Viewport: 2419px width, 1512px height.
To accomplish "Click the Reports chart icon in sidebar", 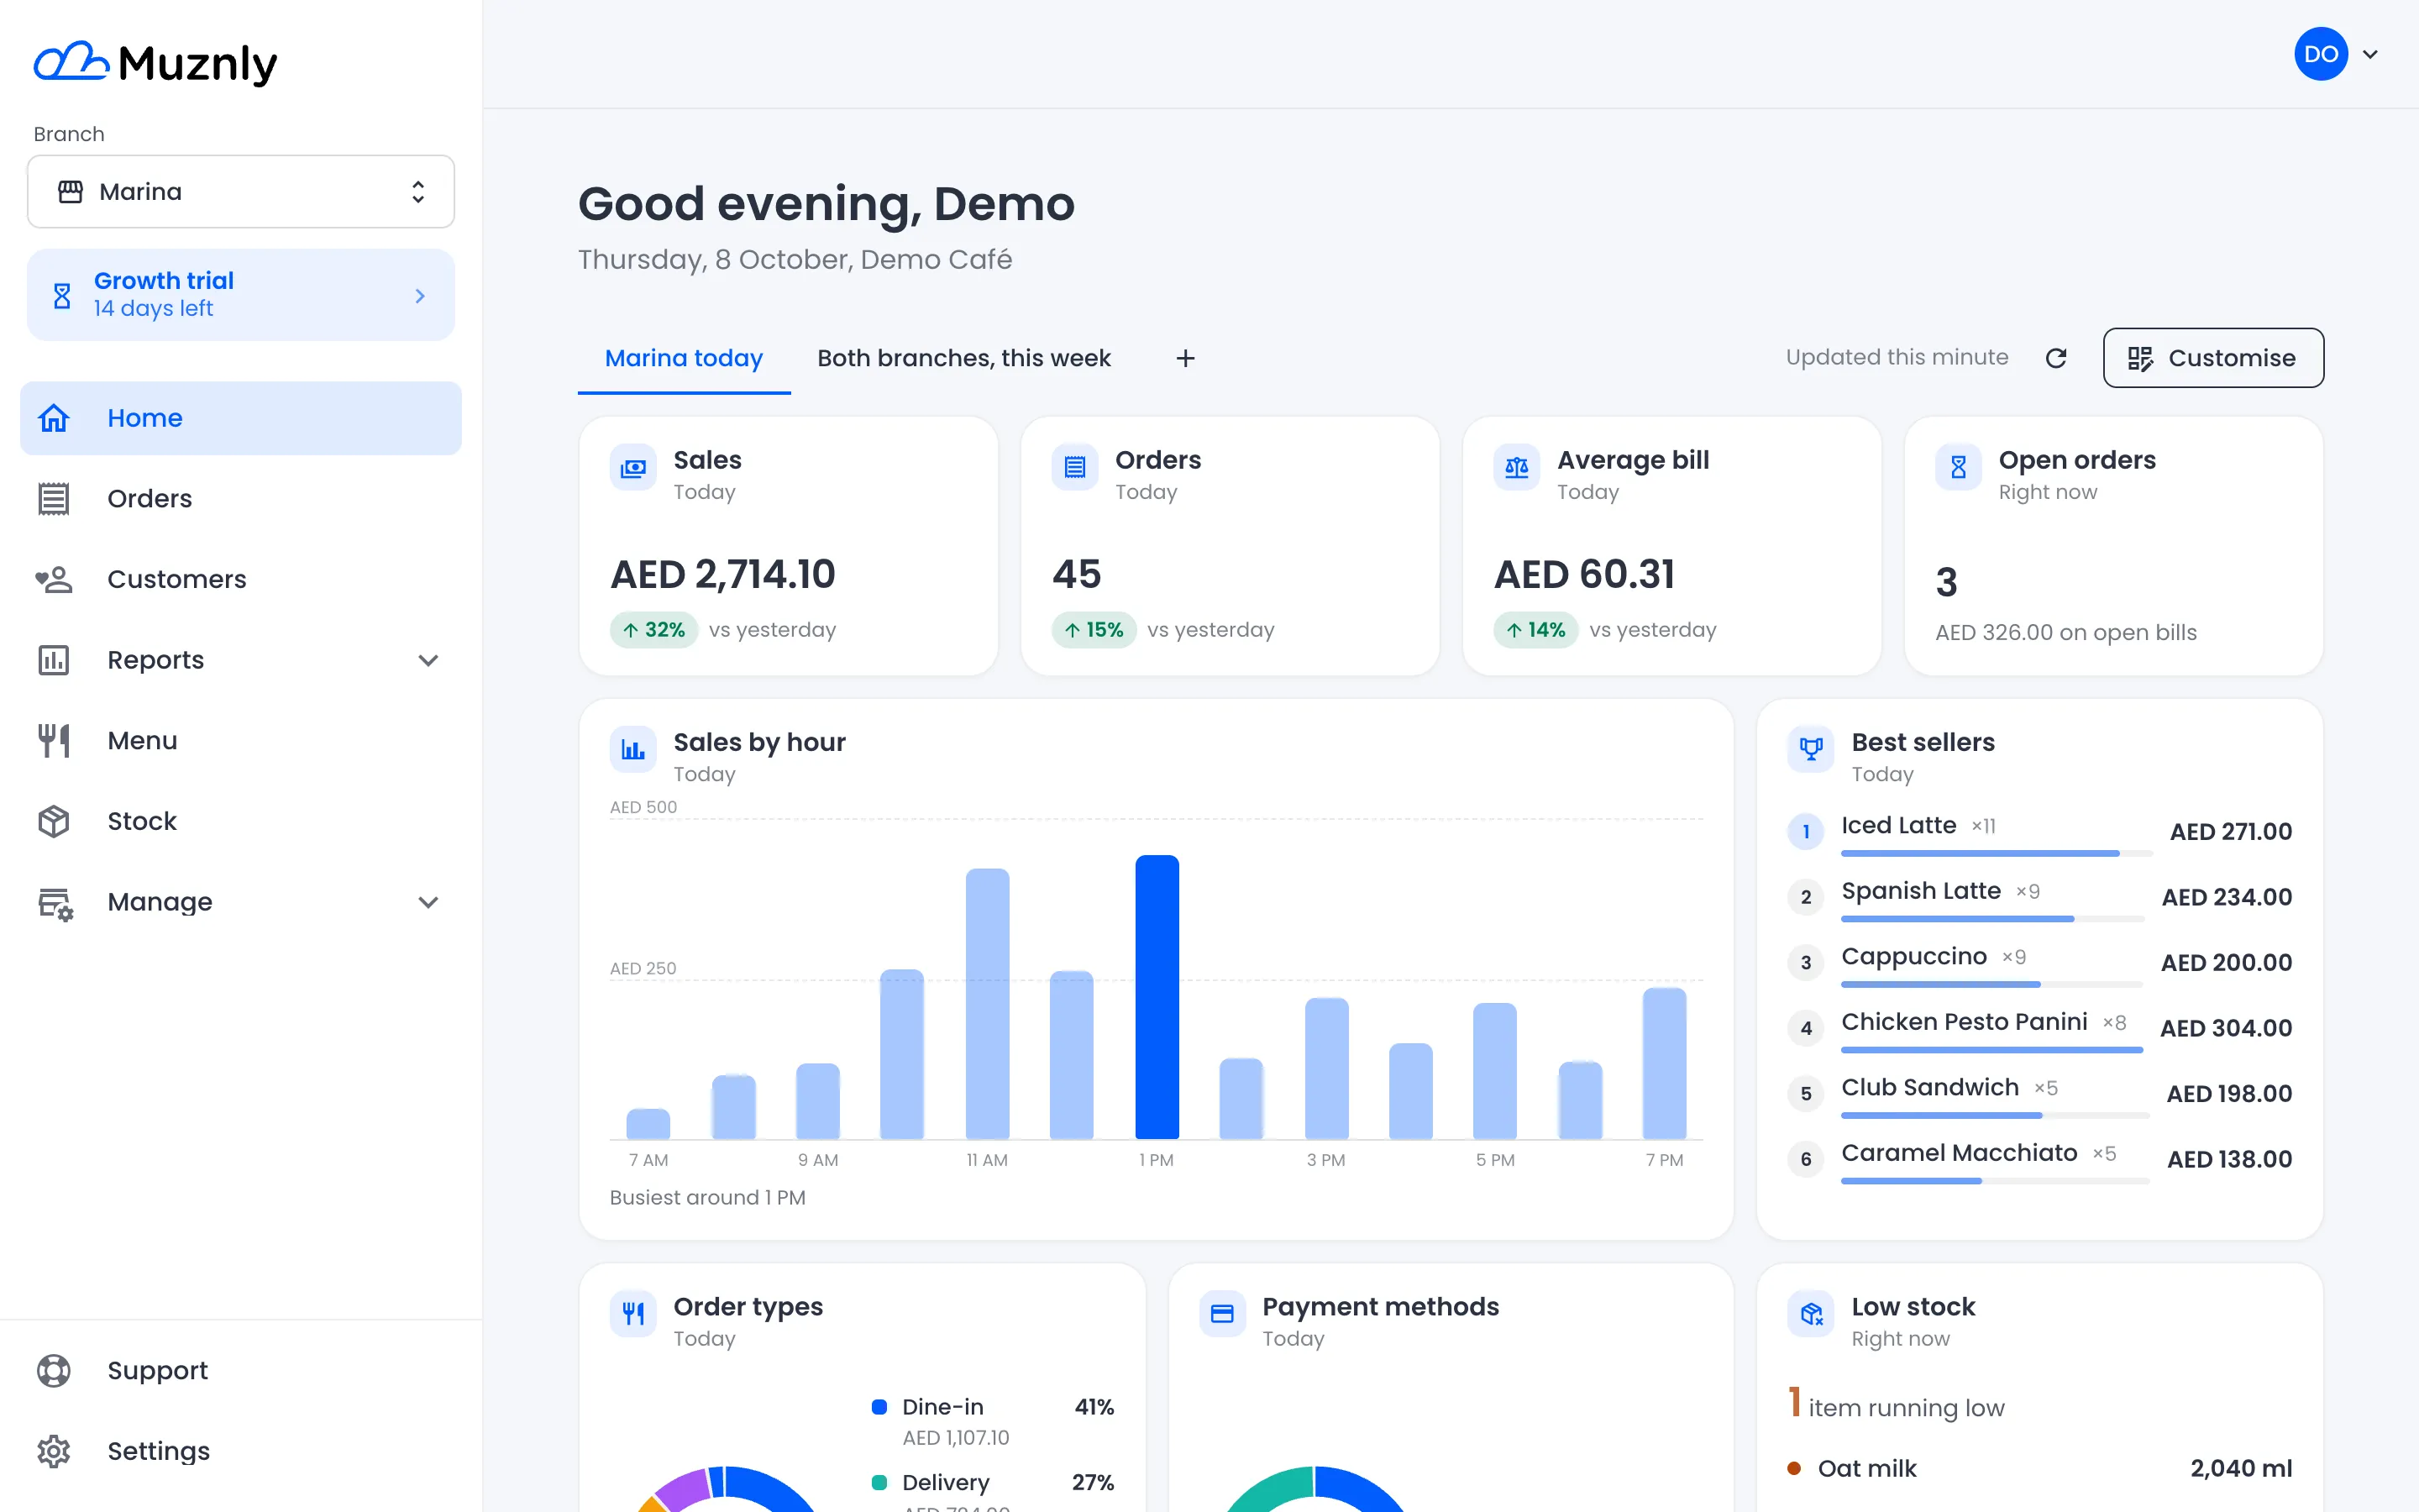I will tap(54, 660).
